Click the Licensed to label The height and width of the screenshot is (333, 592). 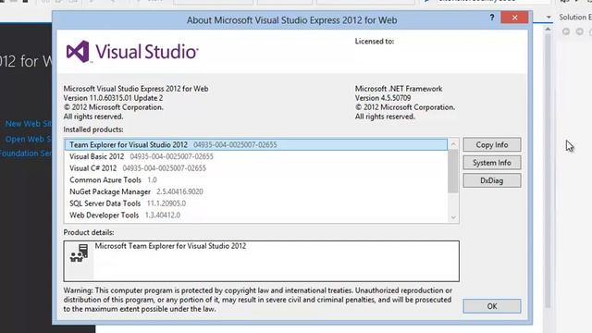(374, 42)
